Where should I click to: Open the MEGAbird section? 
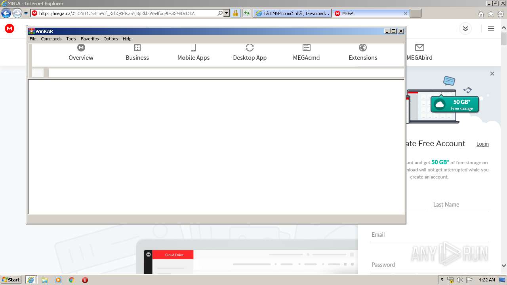coord(419,52)
